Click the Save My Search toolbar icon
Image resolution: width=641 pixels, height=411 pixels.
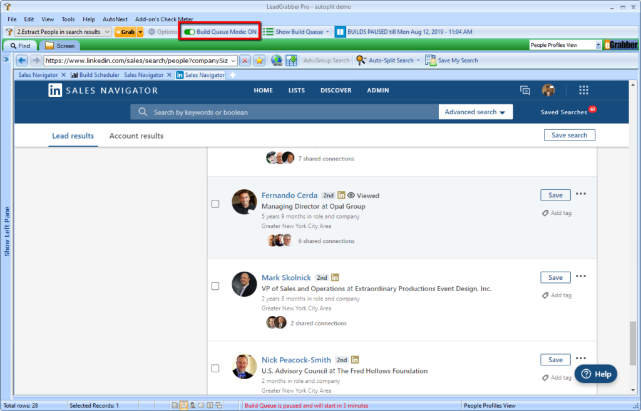click(x=431, y=61)
